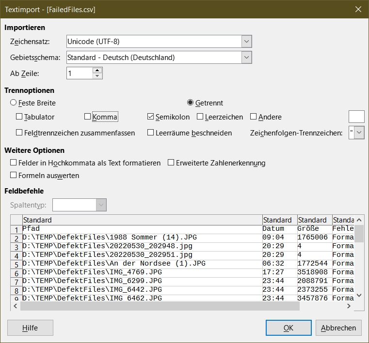
Task: Select the first Standard column header above Pfad
Action: point(143,220)
